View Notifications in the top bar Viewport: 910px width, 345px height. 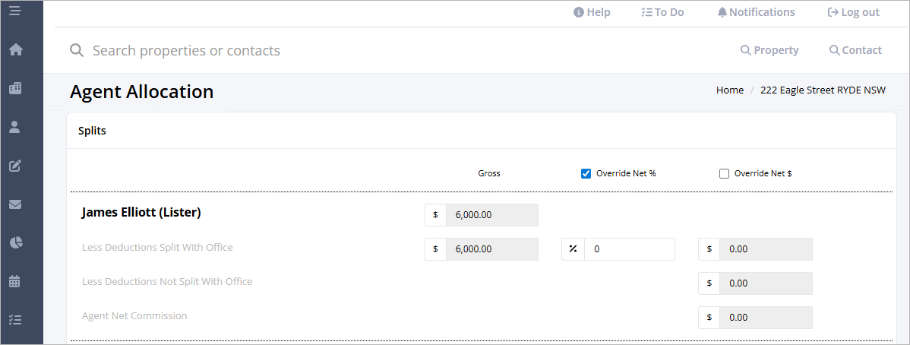click(x=757, y=12)
